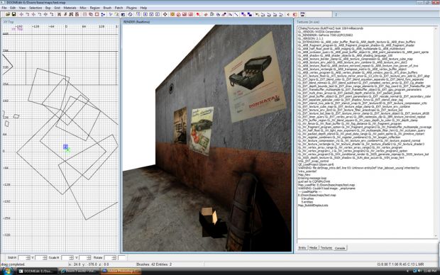Click the 'Brushes: 42 Entities: 2' status text
Image resolution: width=440 pixels, height=275 pixels.
(x=154, y=264)
